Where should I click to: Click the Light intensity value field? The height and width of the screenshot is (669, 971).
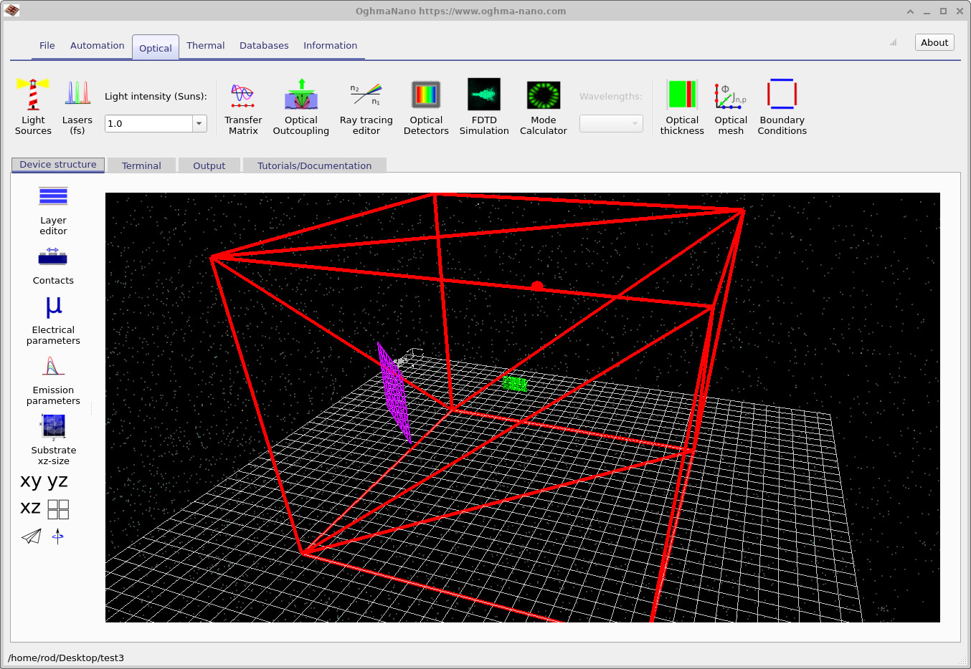(148, 124)
